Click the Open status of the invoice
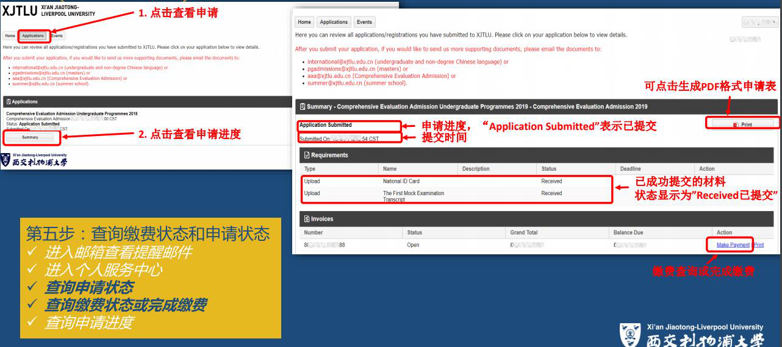Viewport: 782px width, 347px height. pyautogui.click(x=413, y=245)
